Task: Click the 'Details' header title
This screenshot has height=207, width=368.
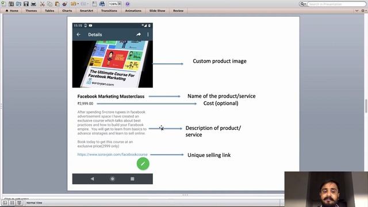Action: [x=95, y=34]
